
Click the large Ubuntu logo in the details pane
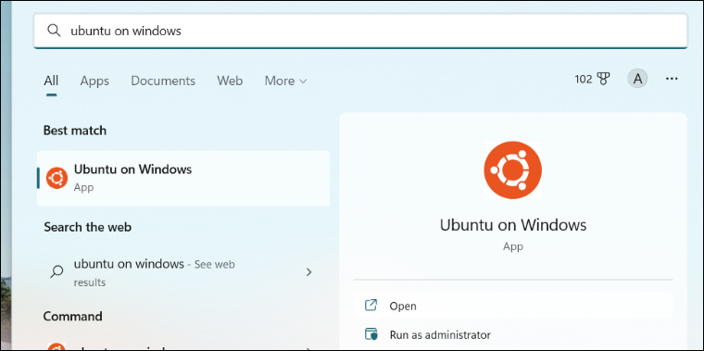point(513,170)
